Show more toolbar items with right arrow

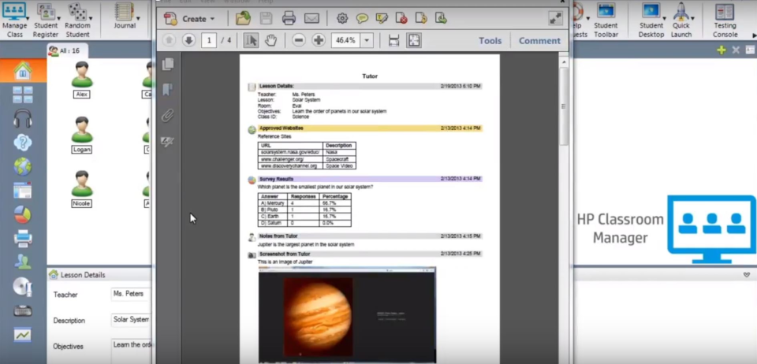coord(754,35)
